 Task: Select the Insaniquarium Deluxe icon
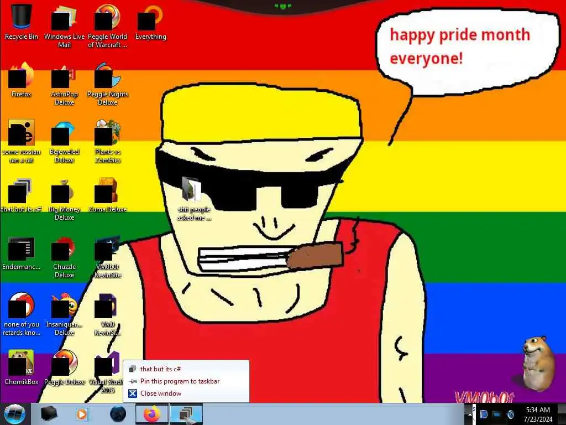click(x=64, y=314)
